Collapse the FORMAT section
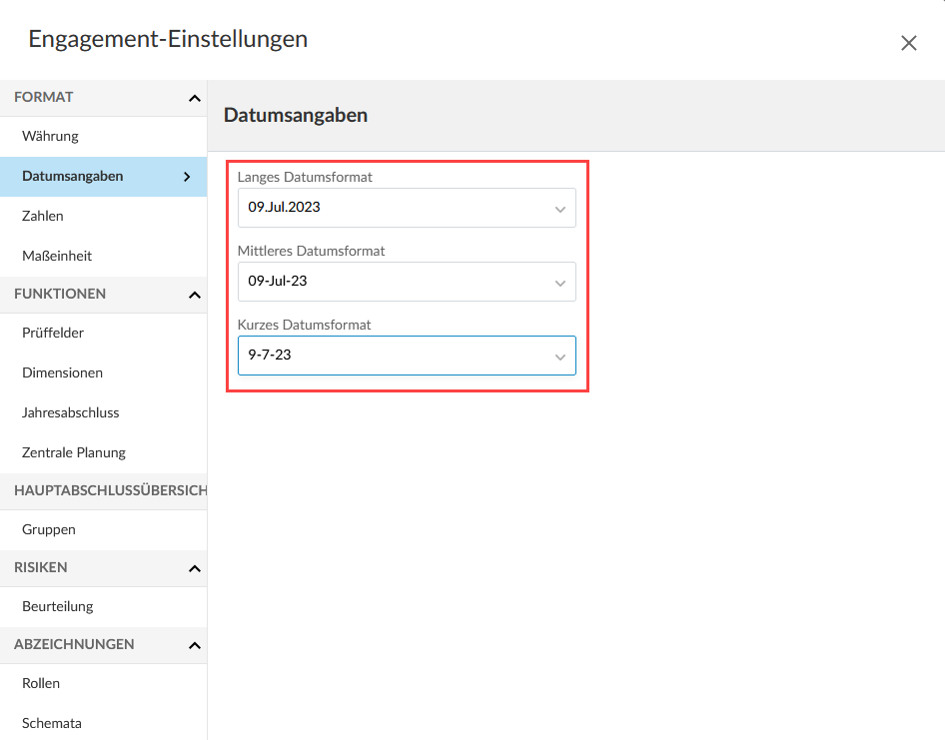Screen dimensions: 945x740 click(194, 98)
